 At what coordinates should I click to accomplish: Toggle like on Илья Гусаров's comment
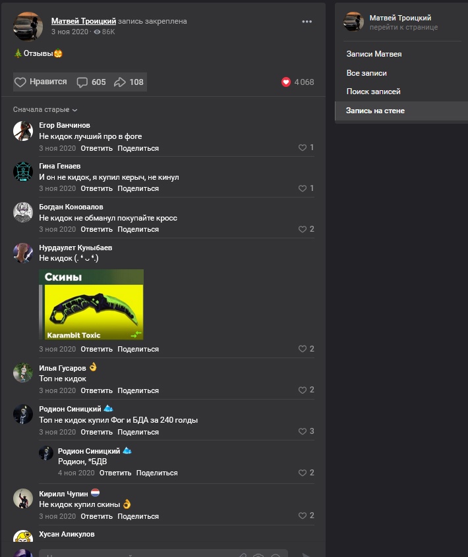[303, 390]
